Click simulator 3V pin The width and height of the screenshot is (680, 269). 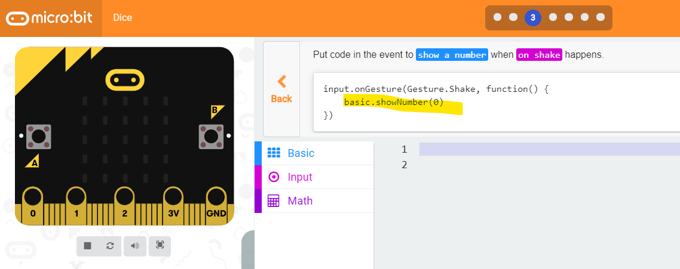click(x=173, y=206)
